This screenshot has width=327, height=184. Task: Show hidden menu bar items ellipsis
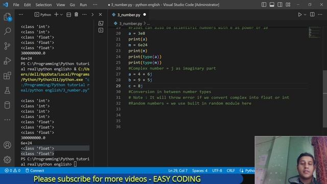(x=95, y=5)
